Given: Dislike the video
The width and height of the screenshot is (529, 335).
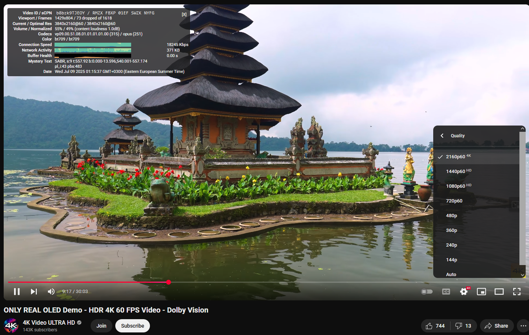Looking at the screenshot, I should [463, 326].
